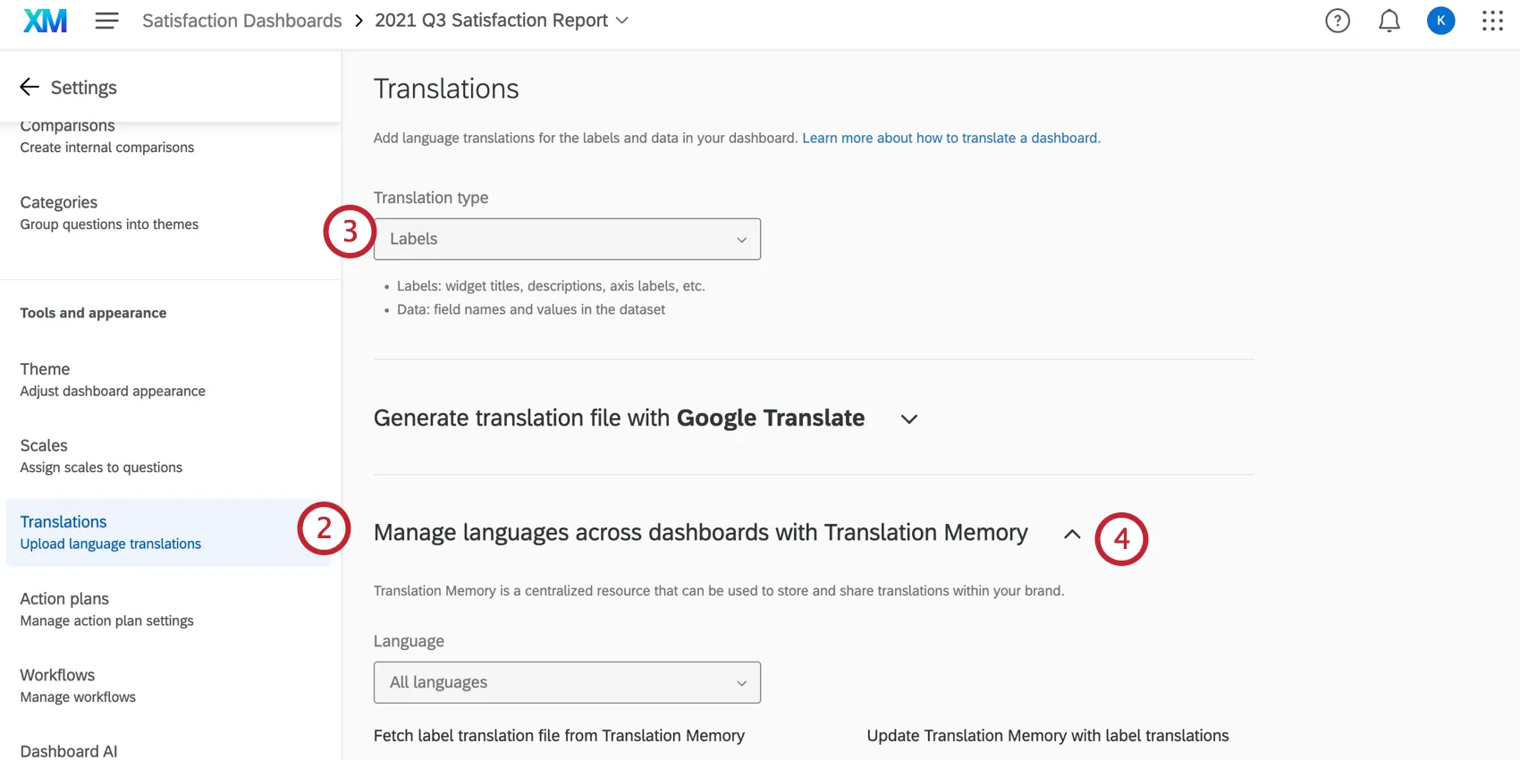1520x760 pixels.
Task: Click the XM logo icon
Action: pos(45,21)
